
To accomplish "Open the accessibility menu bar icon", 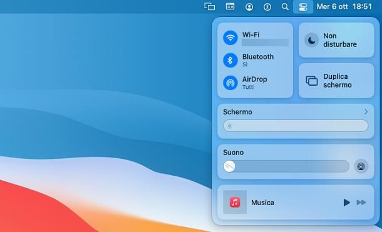I will pos(267,7).
